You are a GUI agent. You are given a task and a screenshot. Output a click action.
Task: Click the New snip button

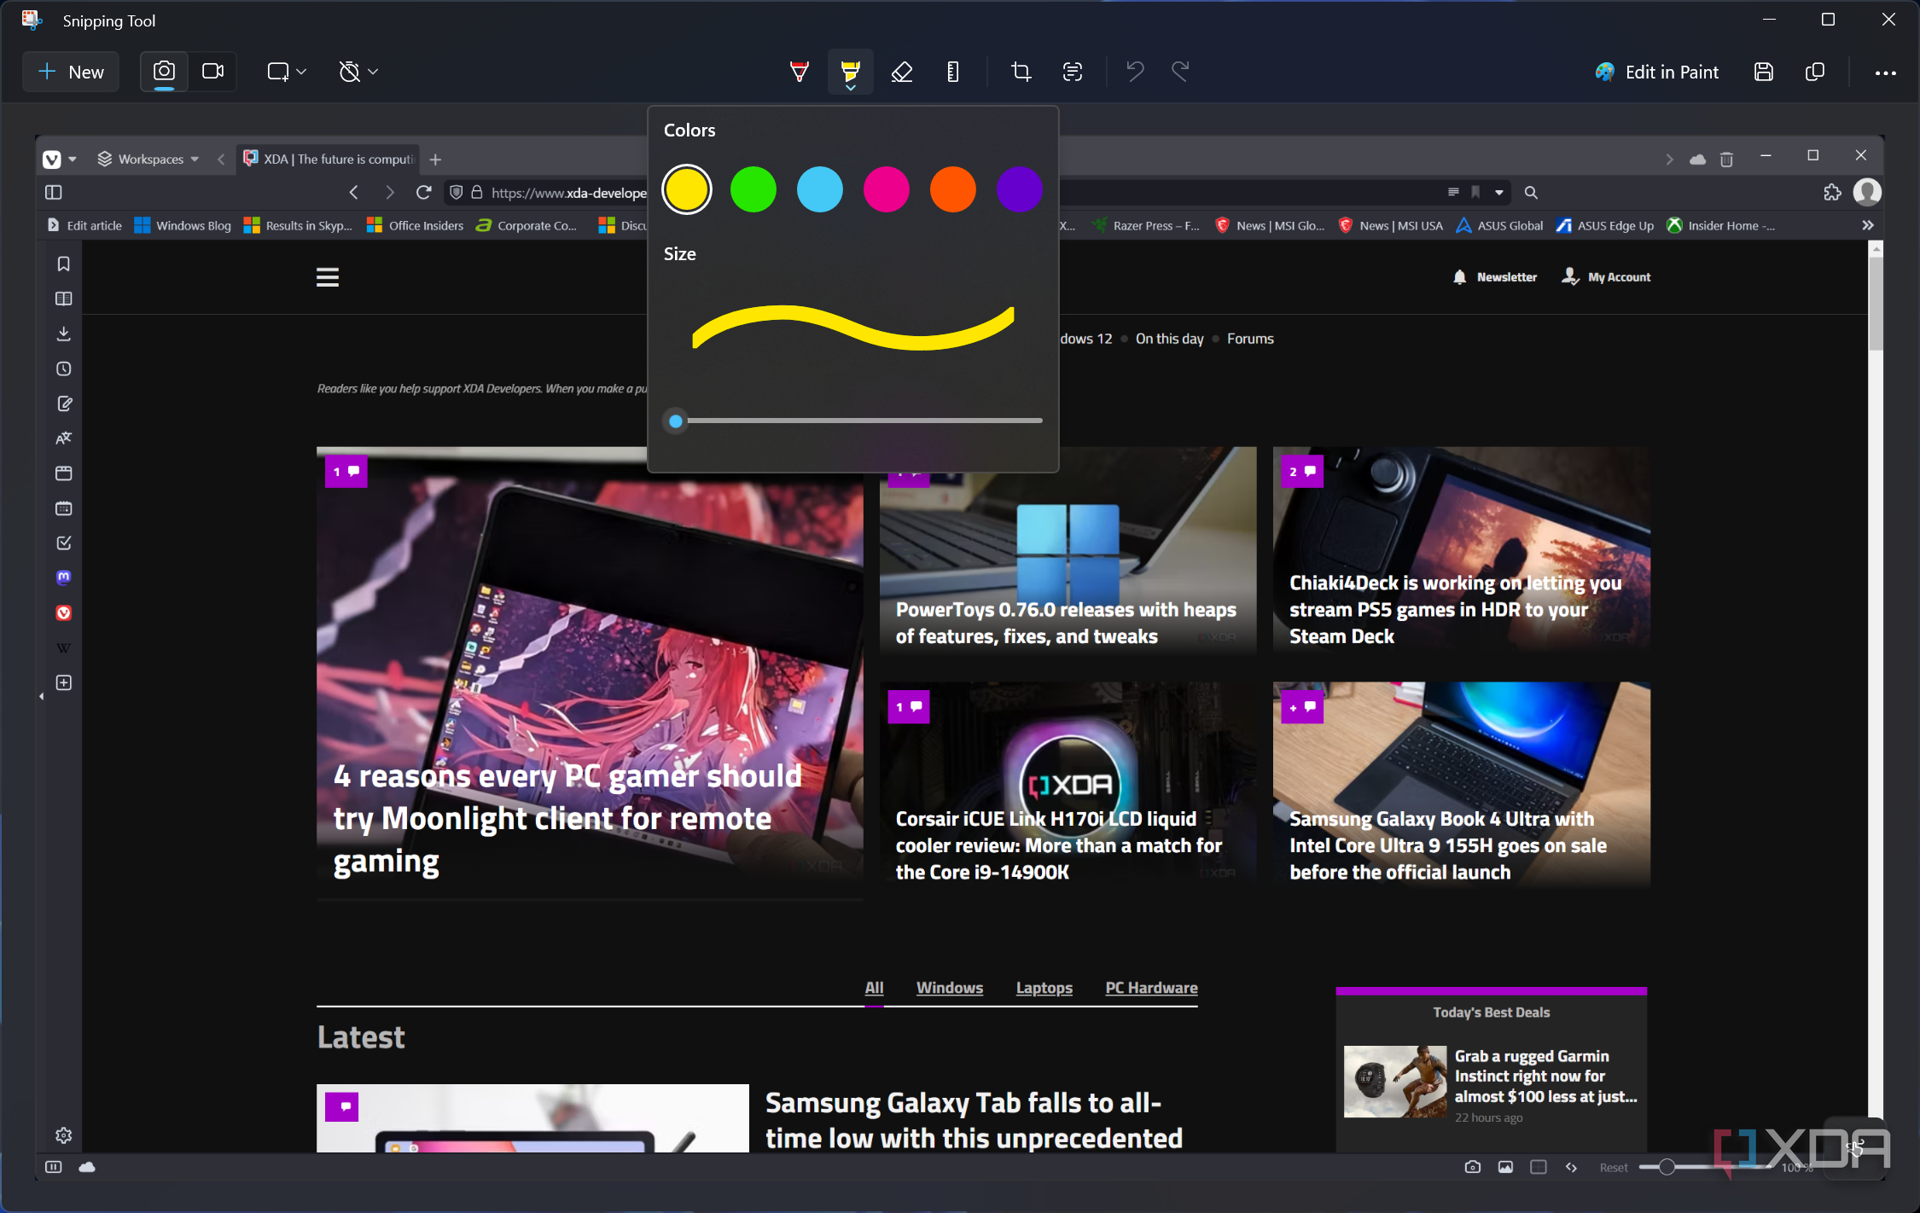(72, 72)
